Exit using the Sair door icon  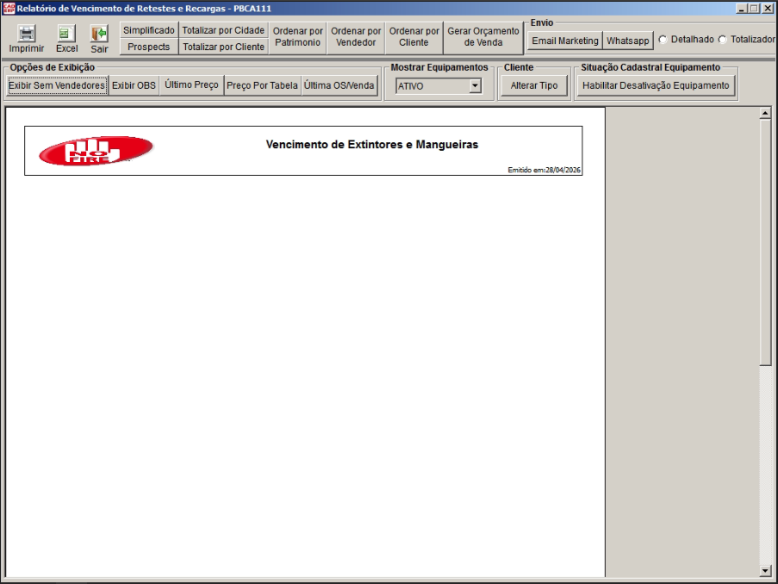click(99, 34)
